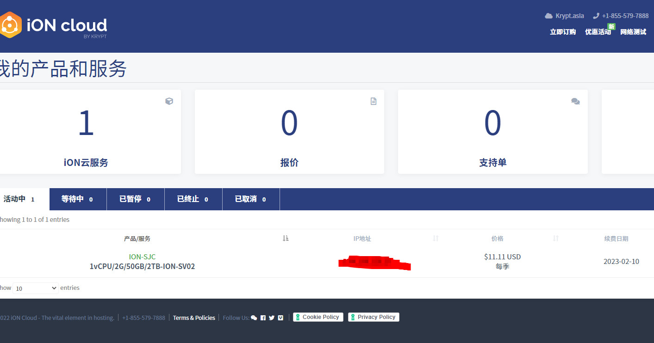
Task: Click the 价格 column sort arrows
Action: (x=556, y=239)
